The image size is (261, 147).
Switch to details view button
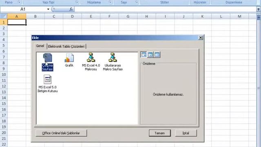point(157,55)
